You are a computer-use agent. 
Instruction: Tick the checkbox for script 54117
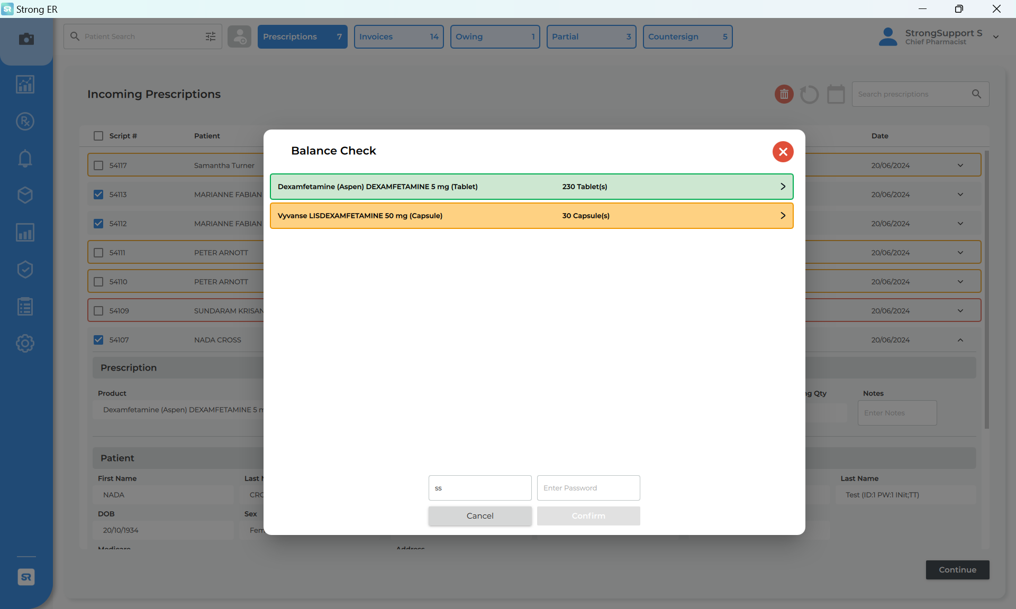pos(98,165)
